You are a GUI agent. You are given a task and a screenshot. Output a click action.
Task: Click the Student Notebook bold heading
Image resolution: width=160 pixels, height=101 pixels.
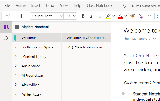146,94
